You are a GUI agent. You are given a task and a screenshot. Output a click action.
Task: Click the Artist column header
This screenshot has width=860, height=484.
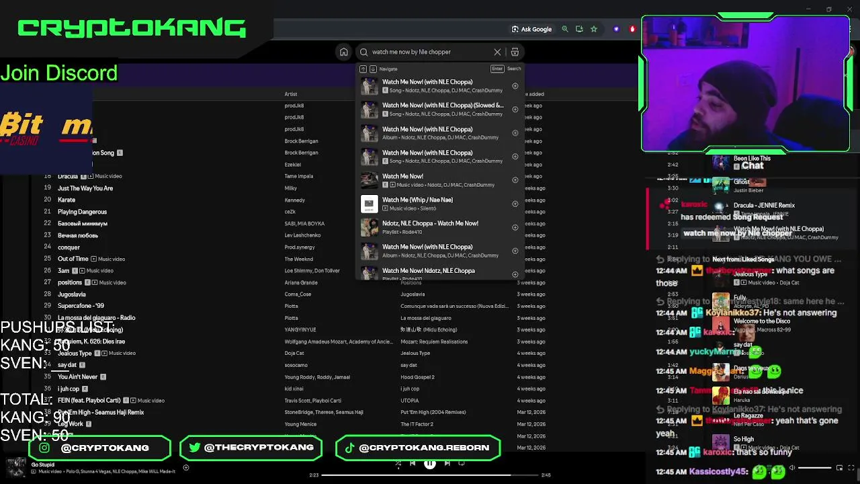tap(290, 94)
